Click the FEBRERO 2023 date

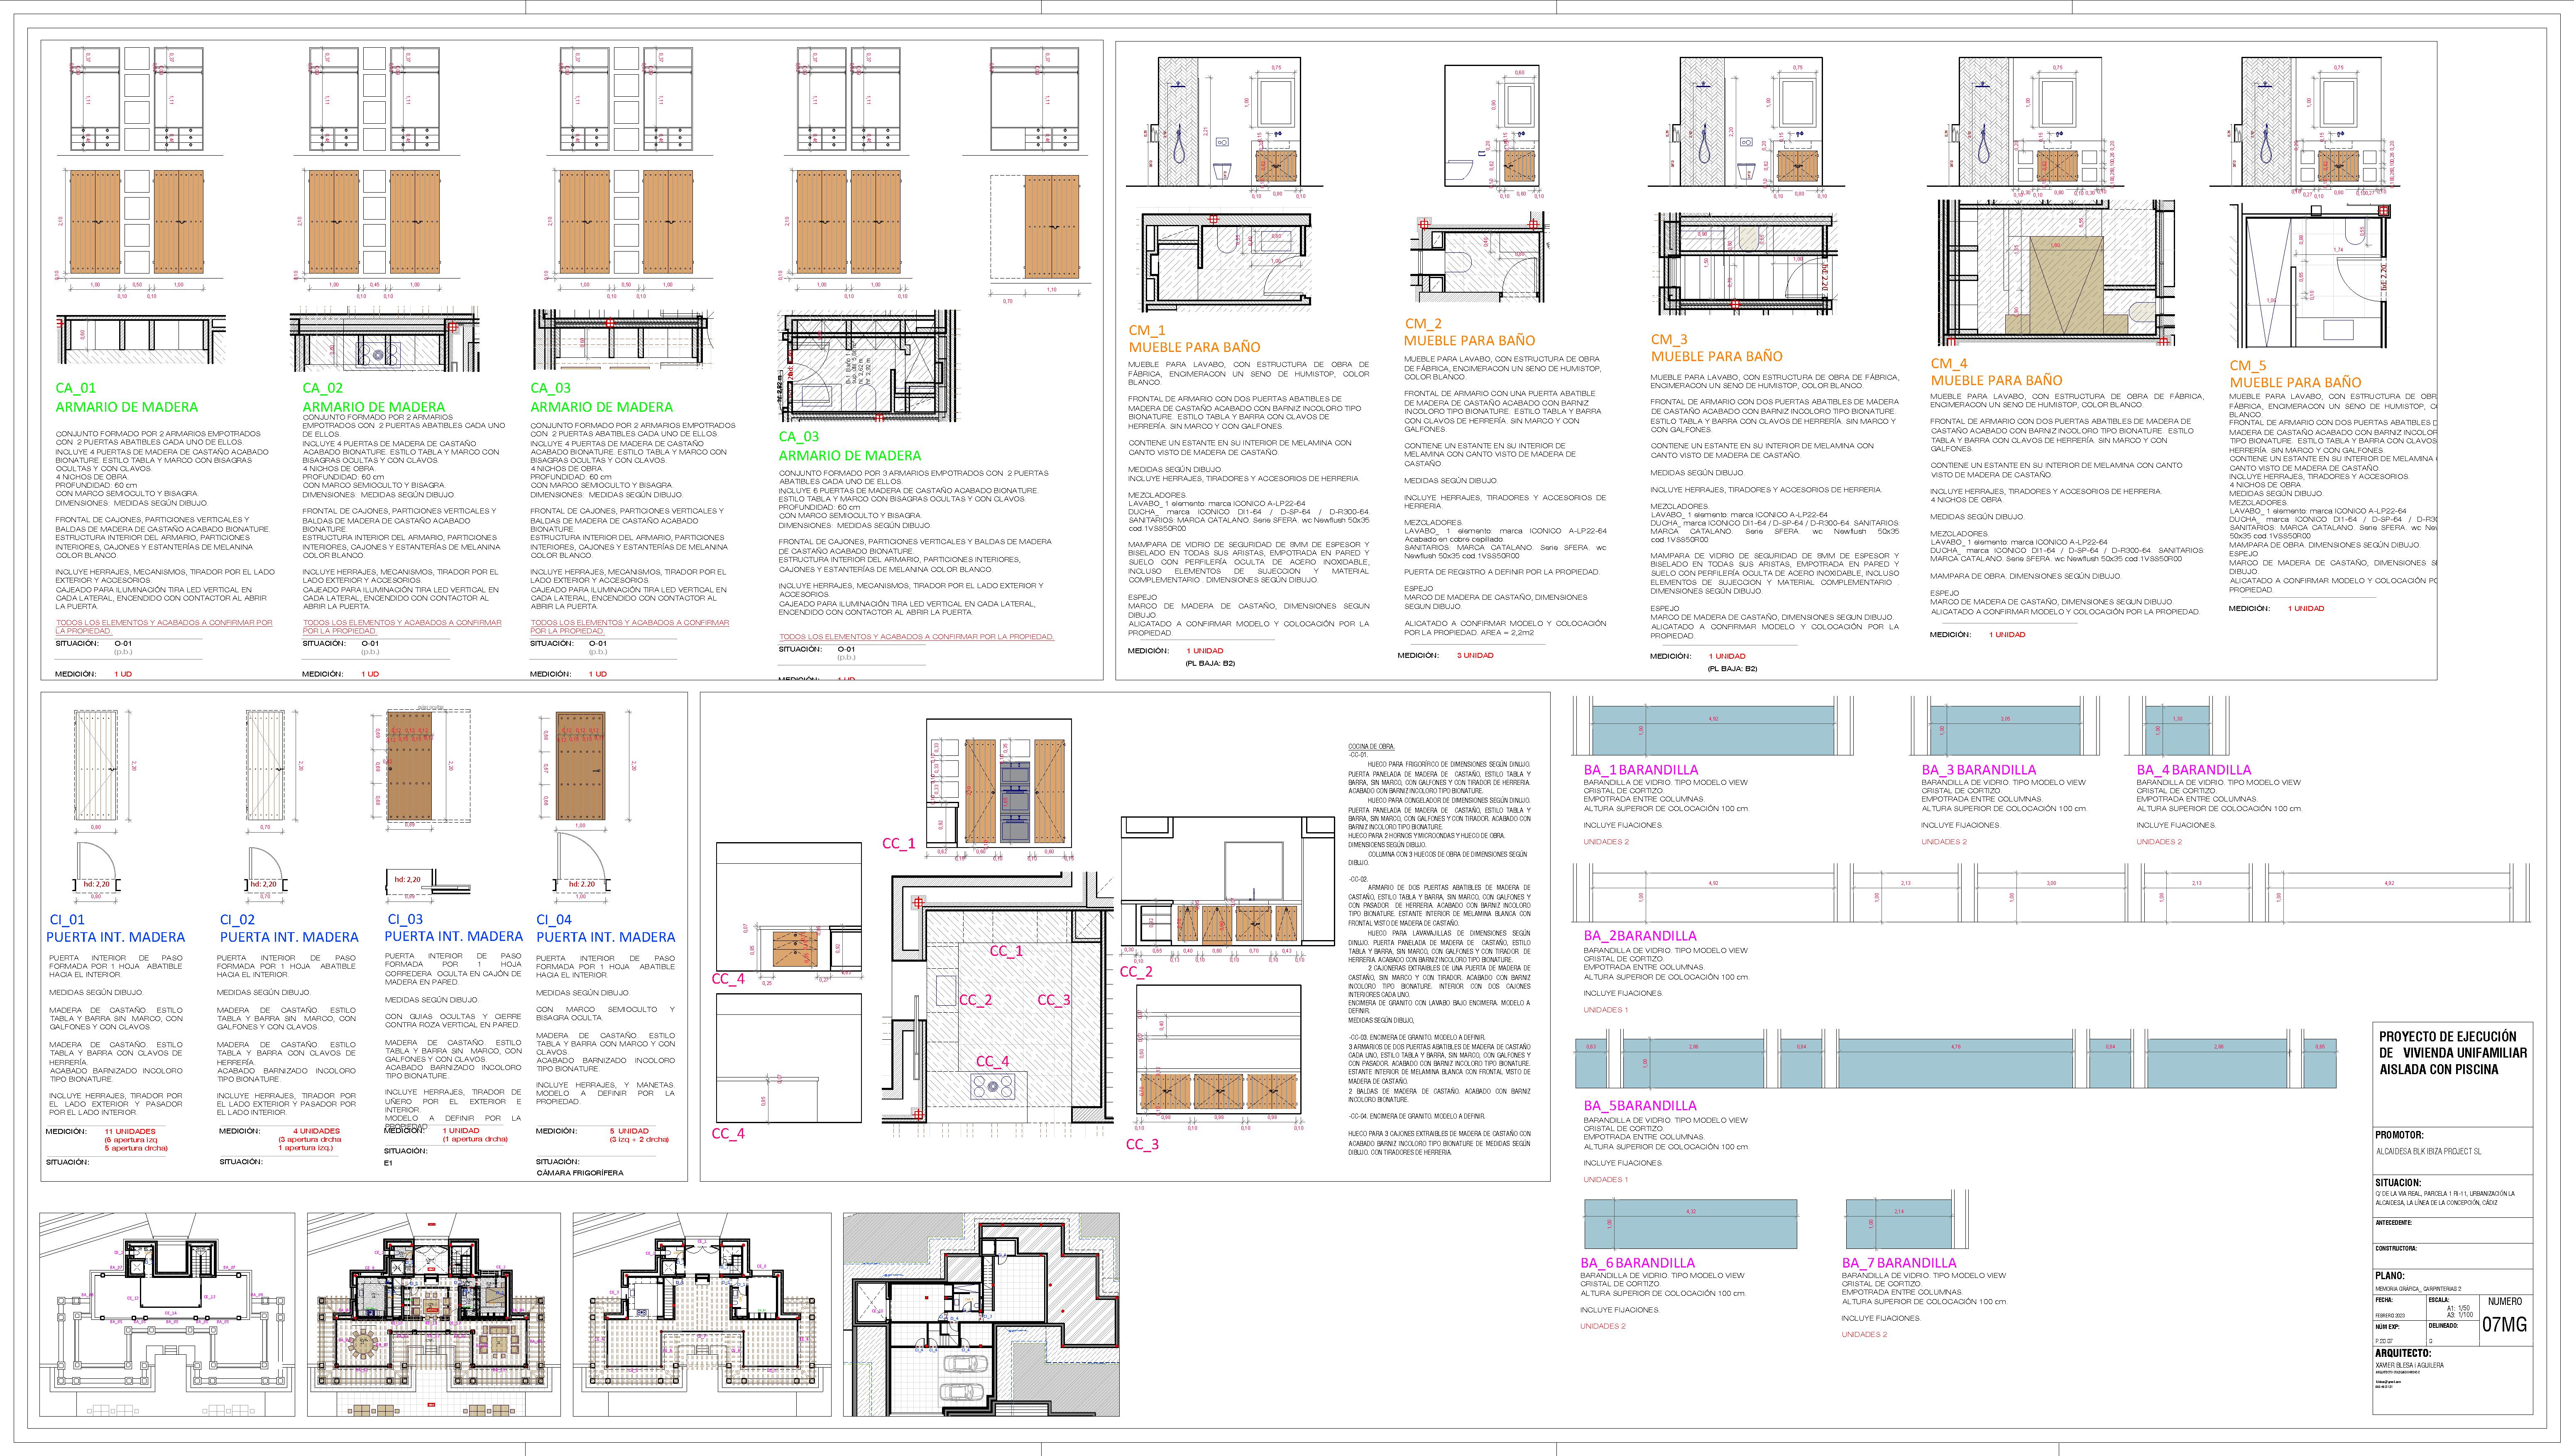click(2390, 1316)
